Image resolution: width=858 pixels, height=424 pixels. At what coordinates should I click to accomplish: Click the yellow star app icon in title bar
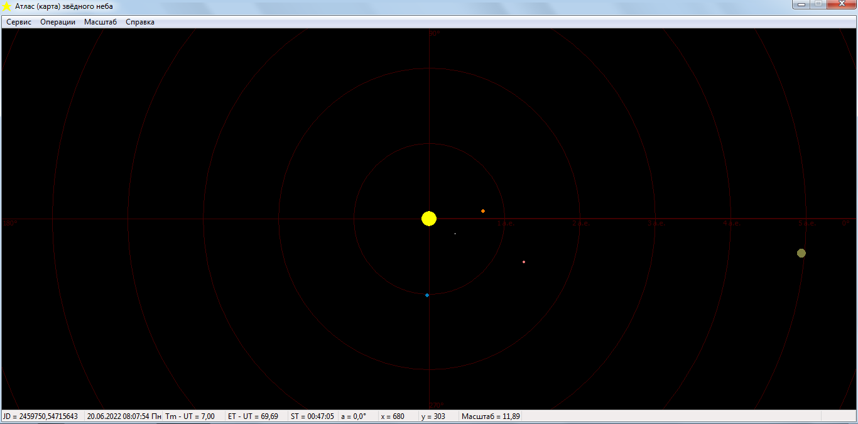[x=7, y=6]
